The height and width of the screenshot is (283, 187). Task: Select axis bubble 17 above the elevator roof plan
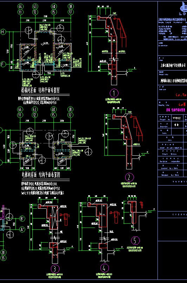click(71, 115)
